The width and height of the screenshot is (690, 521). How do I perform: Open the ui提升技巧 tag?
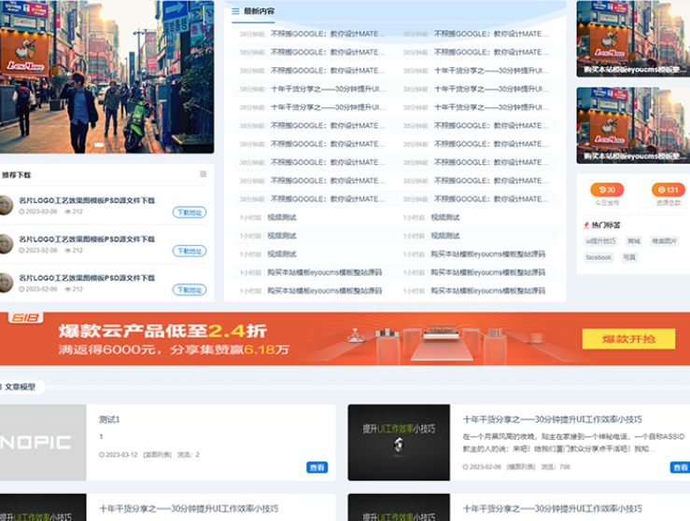[600, 240]
